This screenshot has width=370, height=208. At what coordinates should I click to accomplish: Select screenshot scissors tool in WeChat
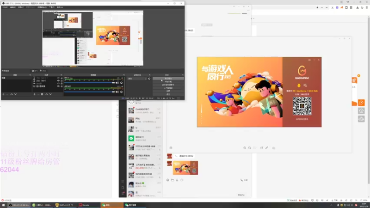pyautogui.click(x=177, y=180)
